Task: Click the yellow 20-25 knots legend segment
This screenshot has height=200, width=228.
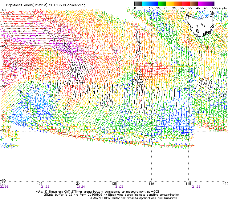Action: (170, 4)
